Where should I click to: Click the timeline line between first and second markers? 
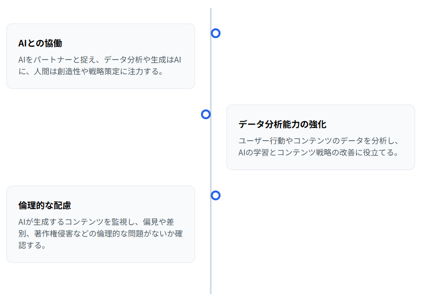point(211,73)
